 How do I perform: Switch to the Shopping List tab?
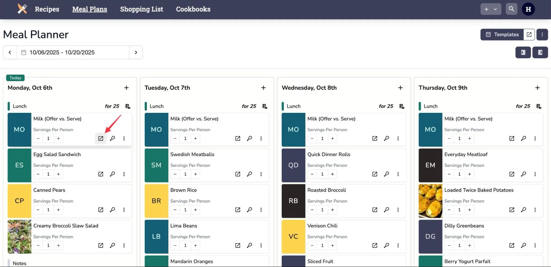click(x=141, y=9)
